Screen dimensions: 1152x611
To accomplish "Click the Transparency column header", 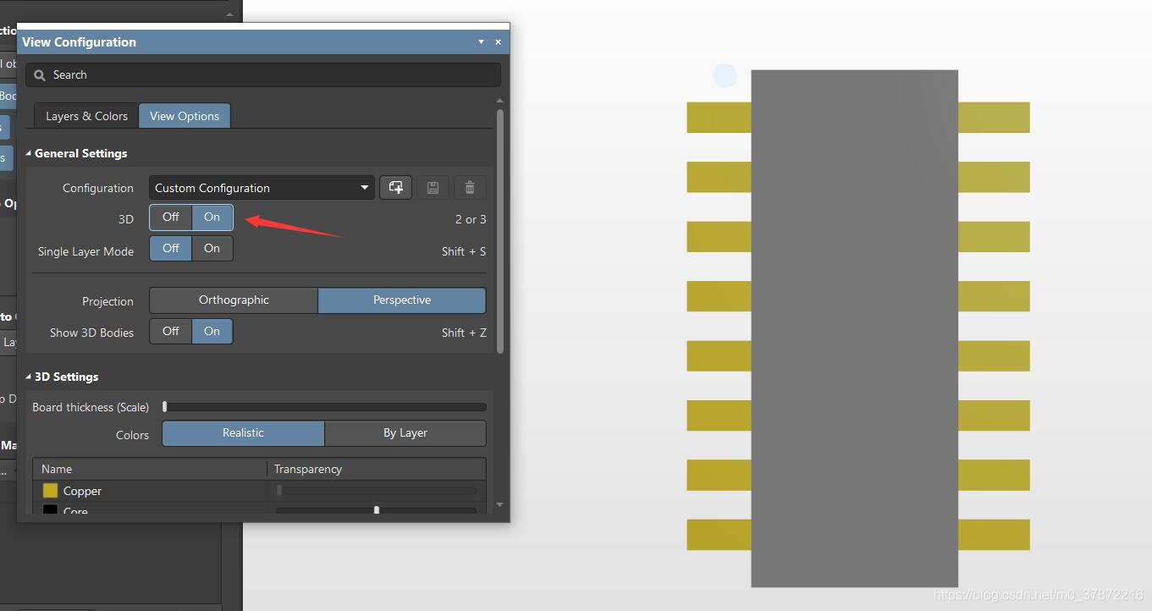I will (x=377, y=469).
